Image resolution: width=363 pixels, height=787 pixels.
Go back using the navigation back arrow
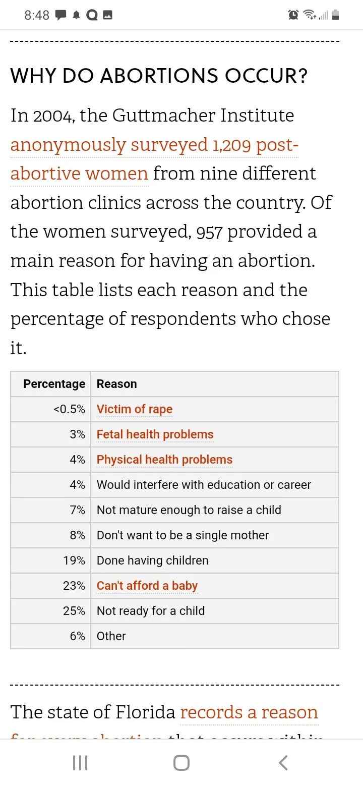283,763
